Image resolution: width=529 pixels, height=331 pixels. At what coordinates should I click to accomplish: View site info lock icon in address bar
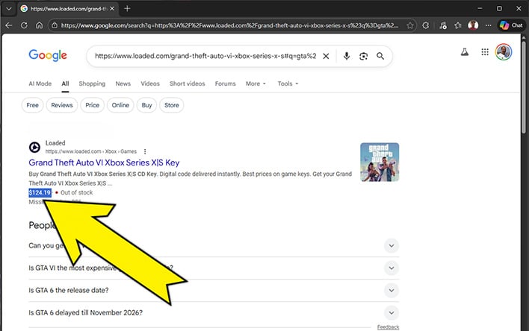(55, 25)
